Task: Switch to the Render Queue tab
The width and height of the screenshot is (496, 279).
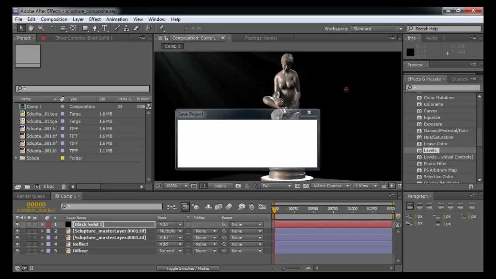Action: click(31, 196)
